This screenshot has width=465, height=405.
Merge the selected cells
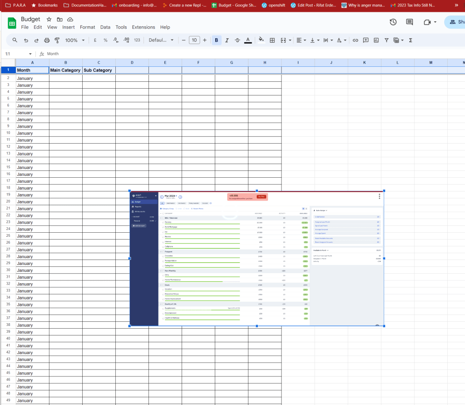(x=283, y=40)
